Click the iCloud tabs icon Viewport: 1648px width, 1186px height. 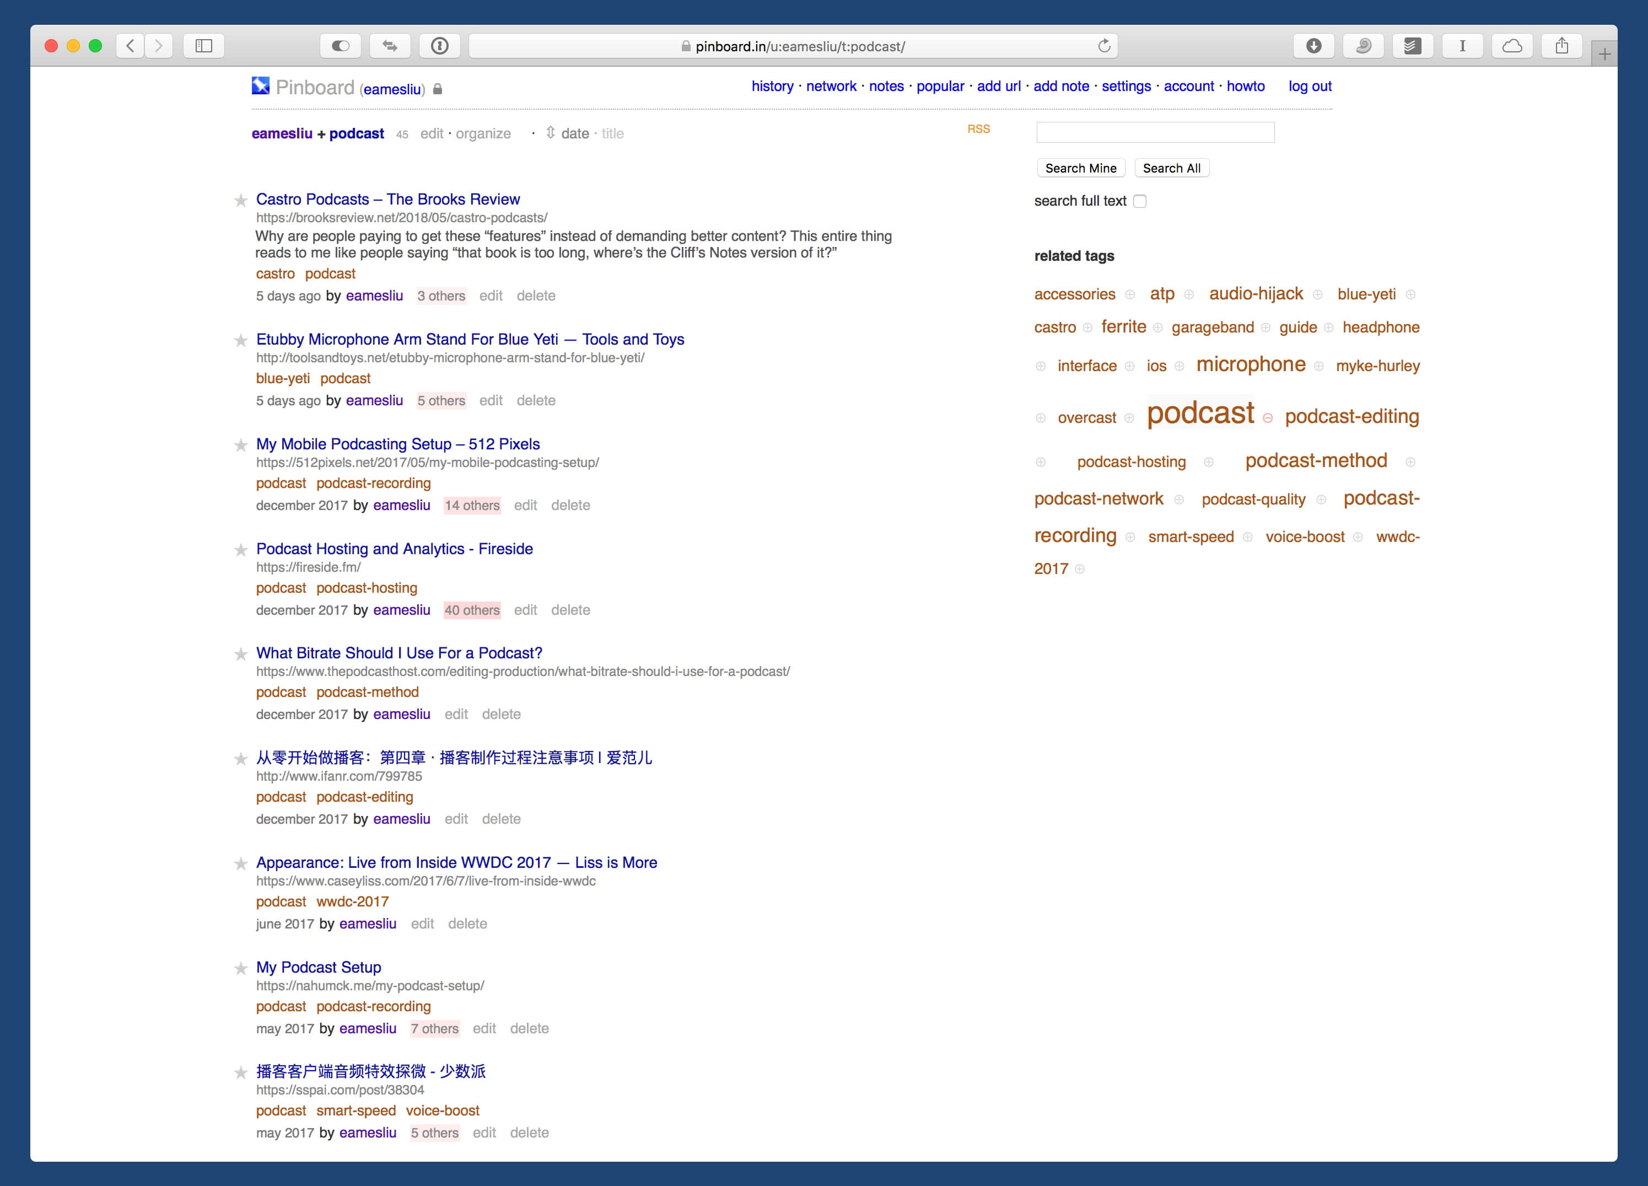[x=1511, y=46]
